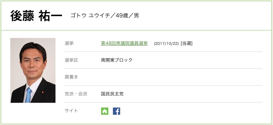Click the 男 gender text in header

(136, 16)
